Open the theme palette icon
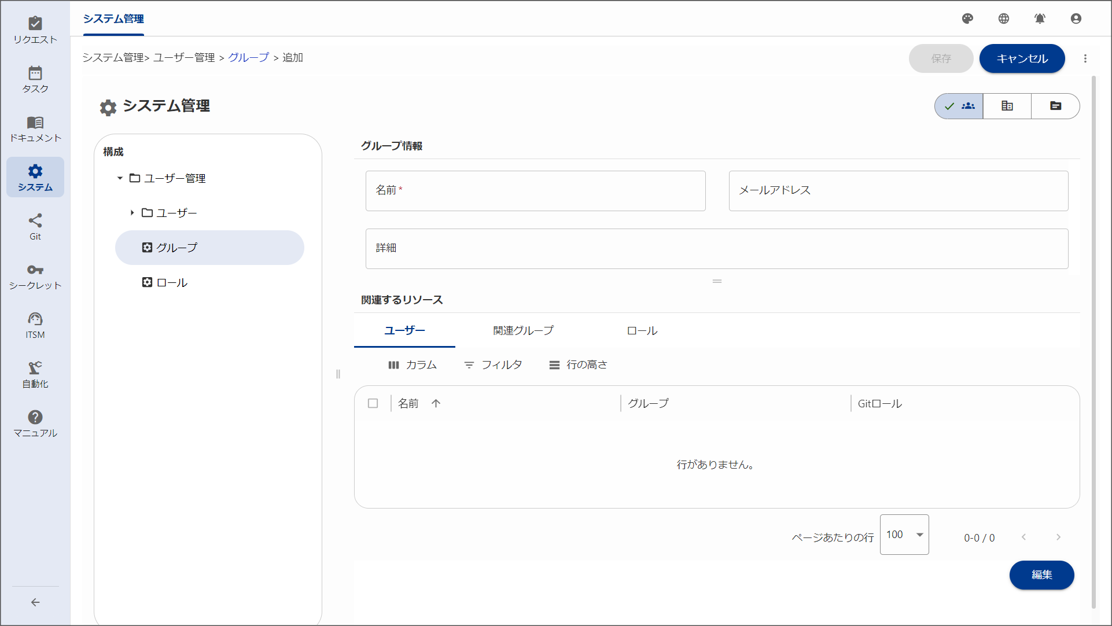Image resolution: width=1112 pixels, height=626 pixels. [x=967, y=19]
